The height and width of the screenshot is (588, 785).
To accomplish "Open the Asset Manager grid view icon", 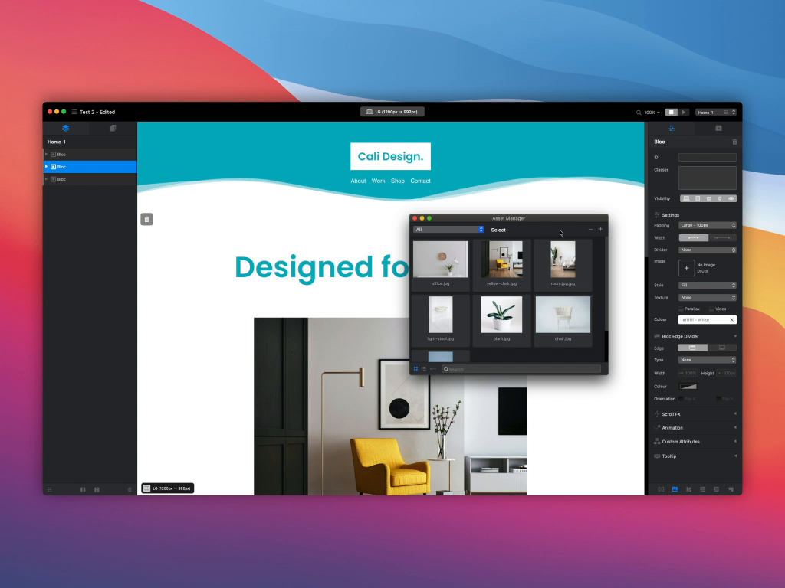I will tap(415, 368).
